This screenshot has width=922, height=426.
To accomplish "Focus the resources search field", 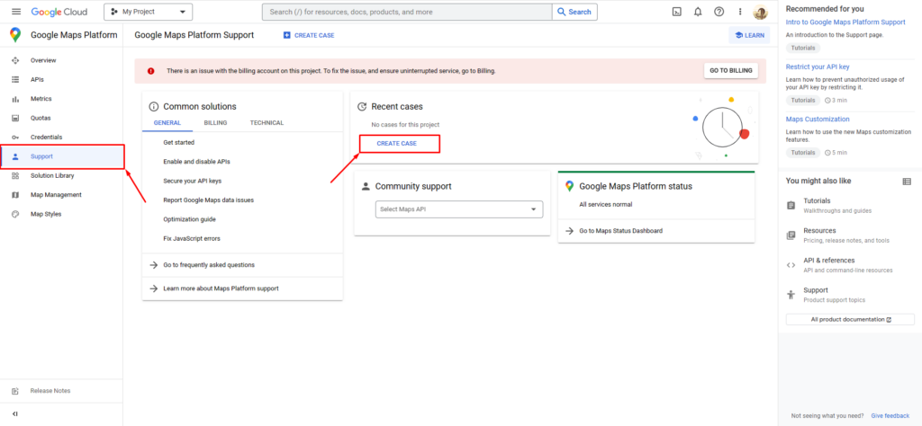I will (x=405, y=12).
